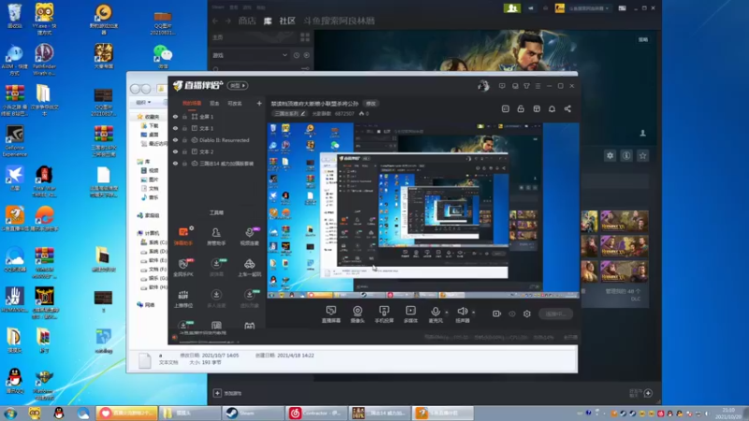The image size is (749, 421).
Task: Open QQ penguin in taskbar
Action: 59,413
